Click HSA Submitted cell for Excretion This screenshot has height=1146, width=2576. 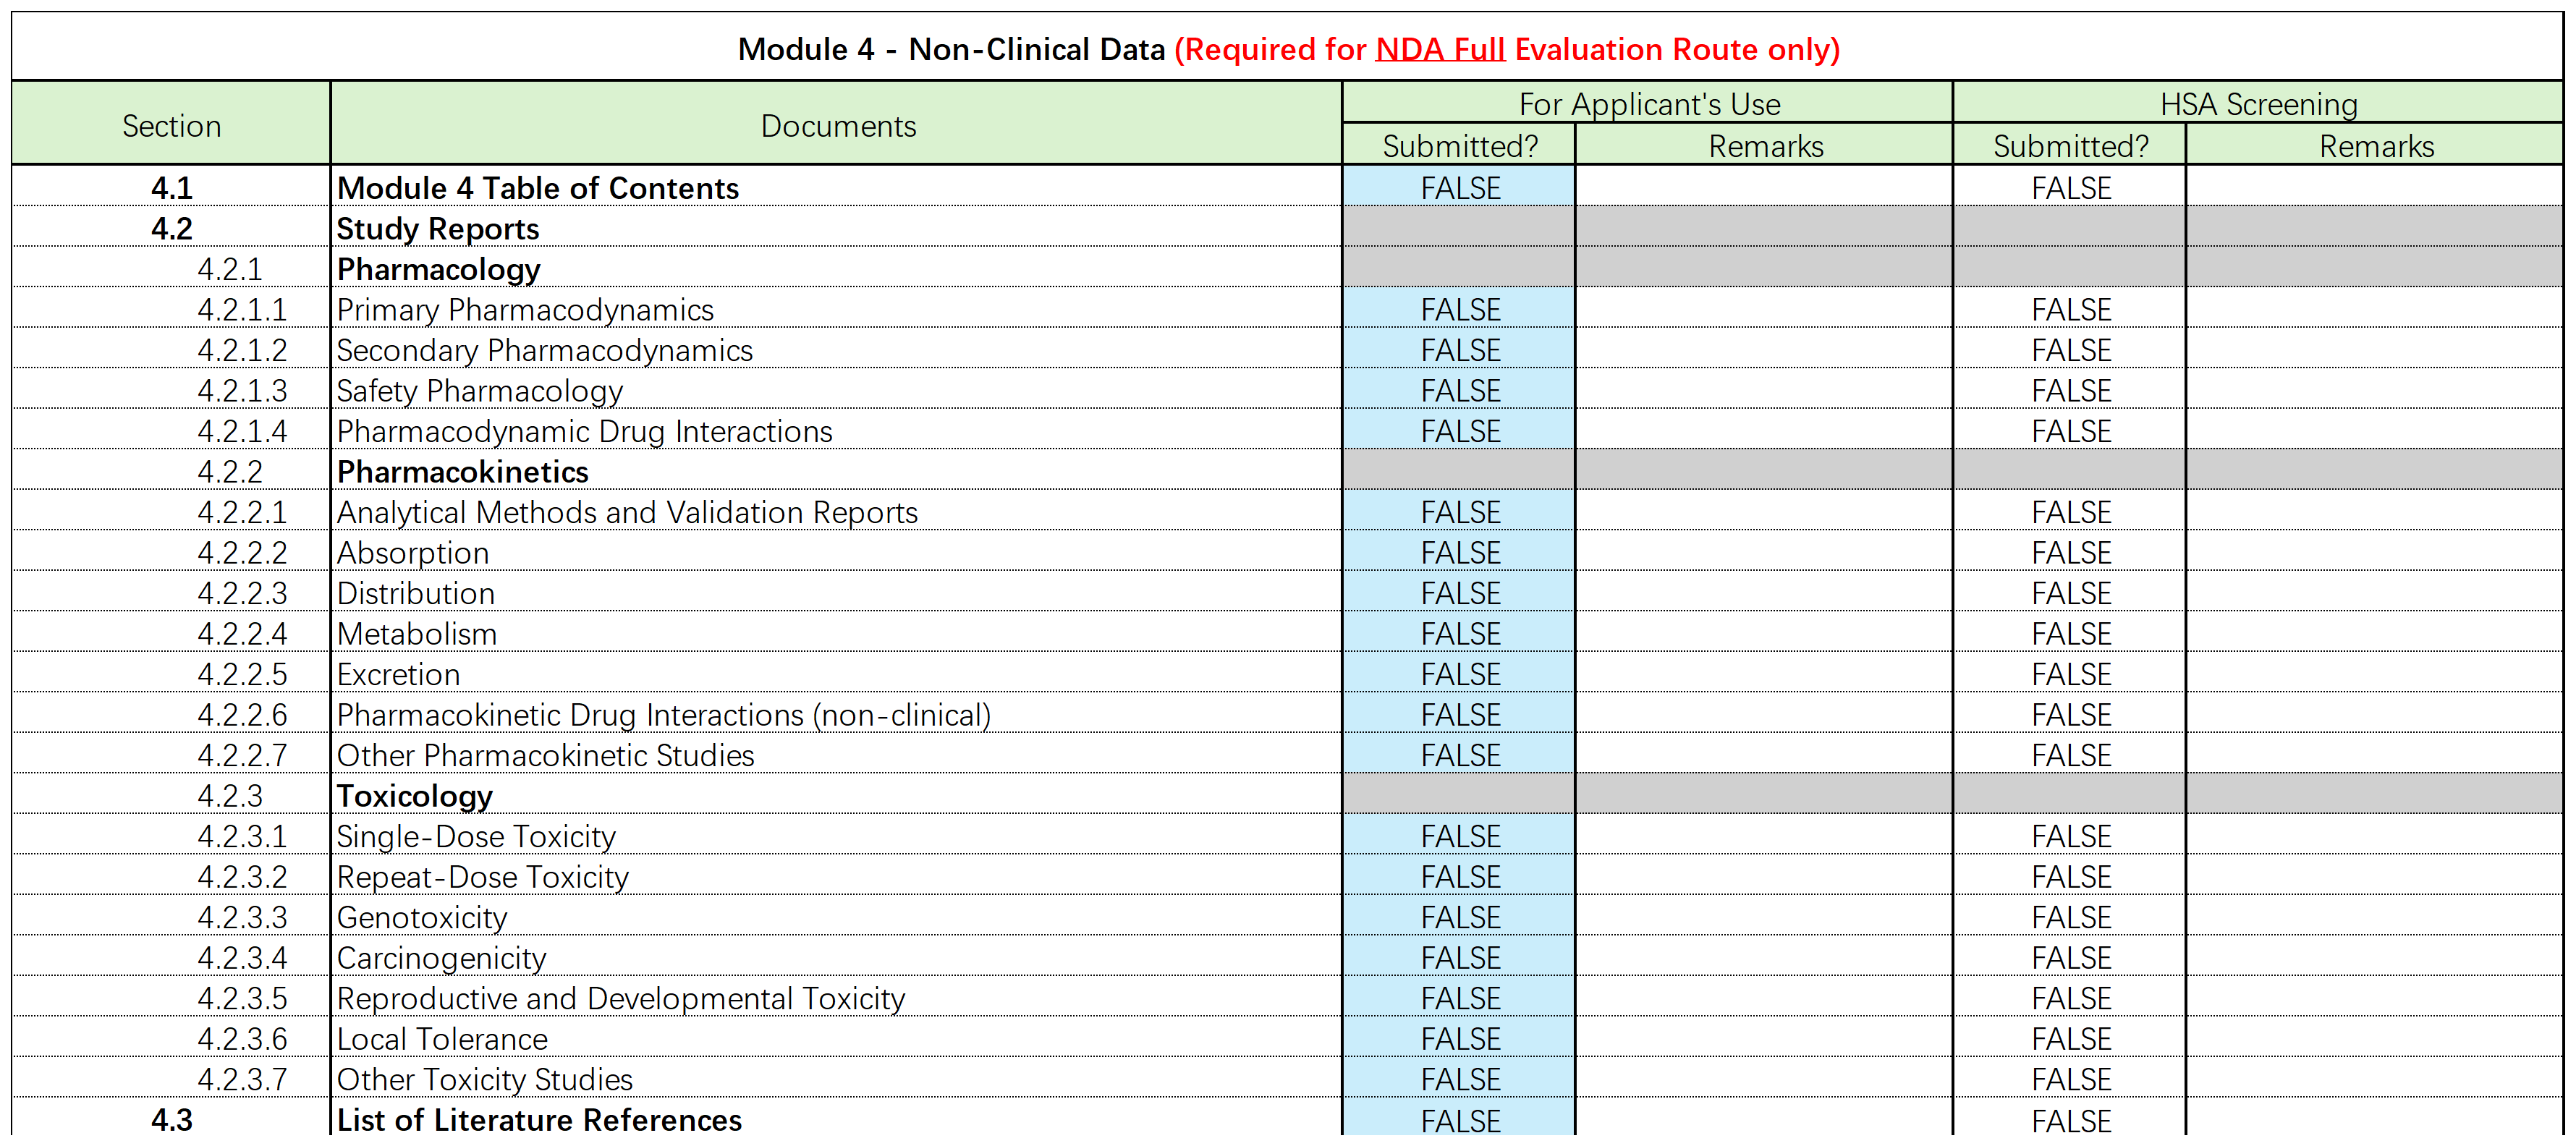(x=2069, y=675)
